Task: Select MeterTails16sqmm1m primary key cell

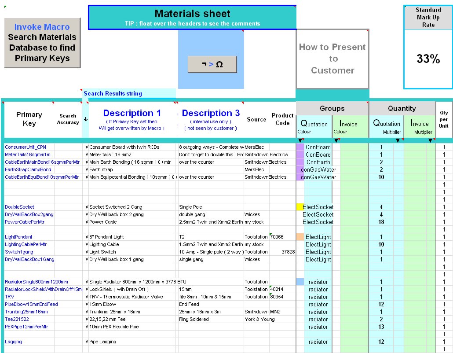Action: pos(29,154)
